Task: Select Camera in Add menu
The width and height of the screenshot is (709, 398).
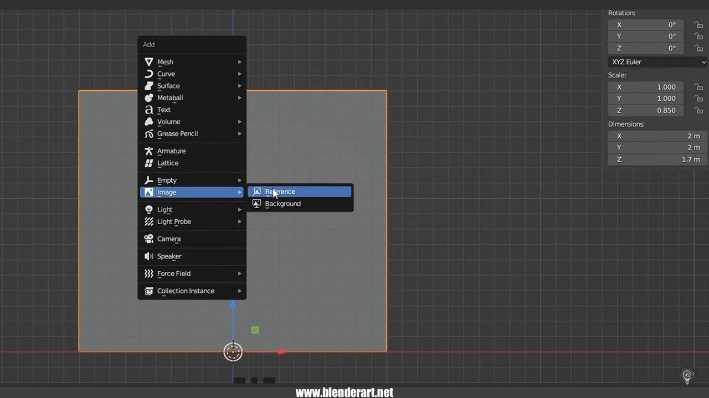Action: 192,239
